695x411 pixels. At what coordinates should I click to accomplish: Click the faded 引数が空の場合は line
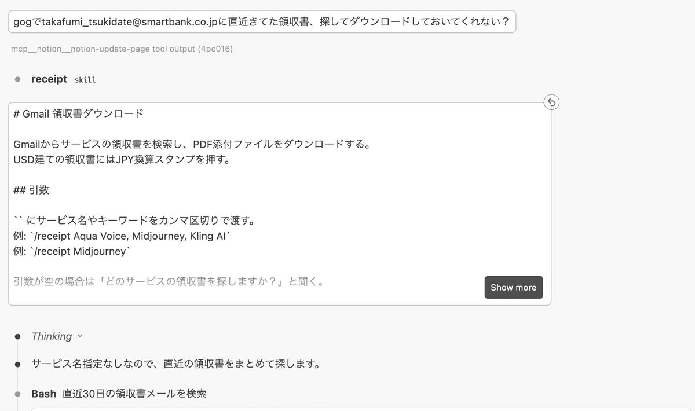(x=169, y=282)
